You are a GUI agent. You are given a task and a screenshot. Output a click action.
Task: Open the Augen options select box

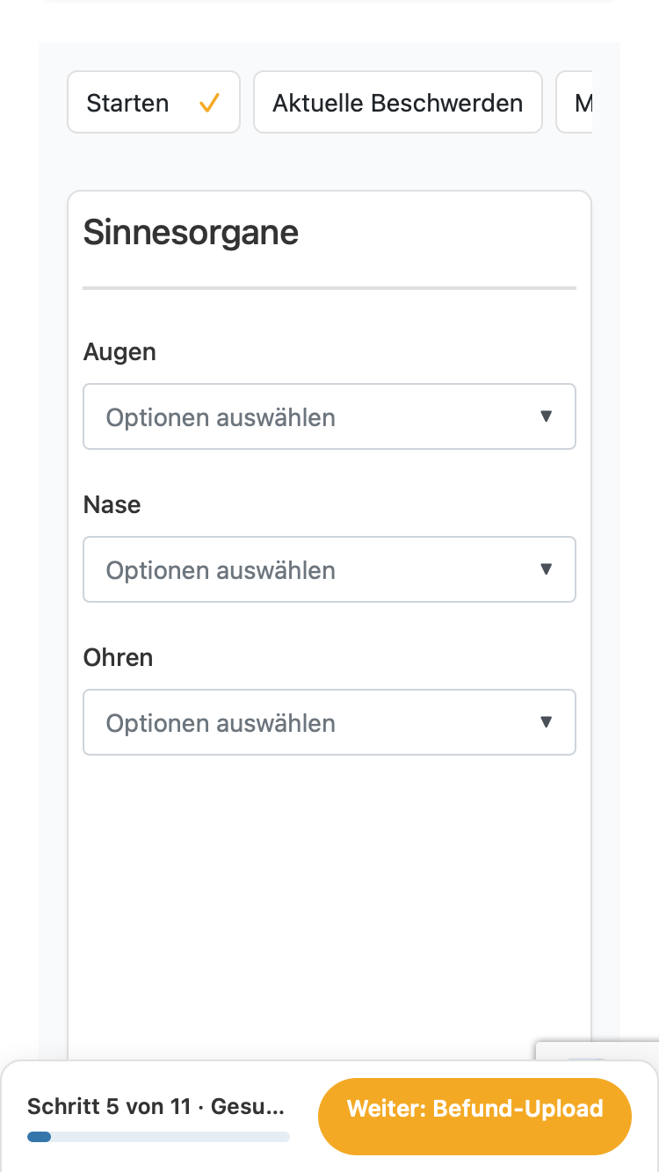(329, 416)
